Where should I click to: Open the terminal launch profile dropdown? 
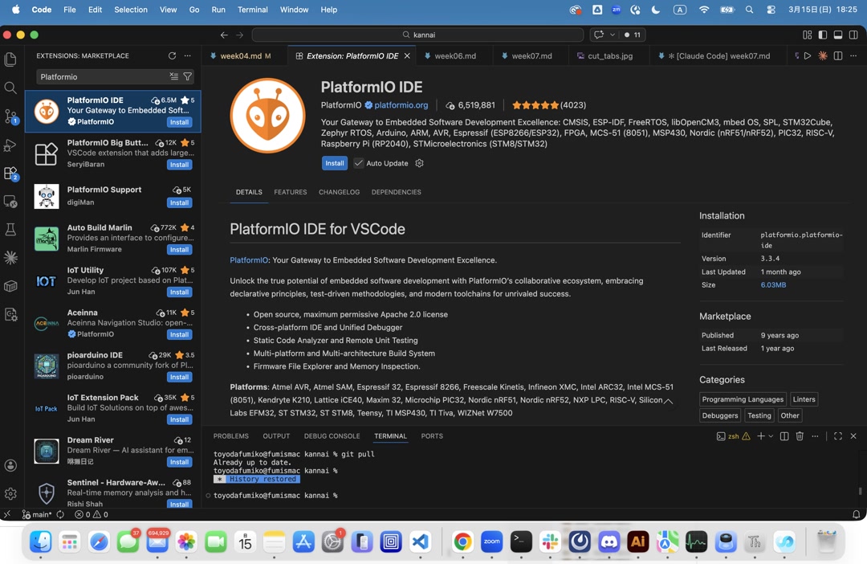click(771, 436)
